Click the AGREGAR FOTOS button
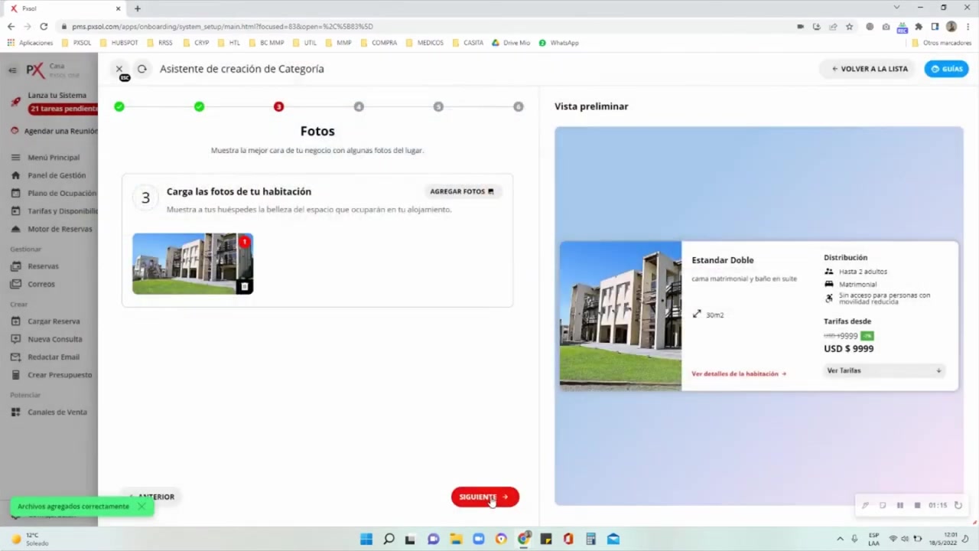This screenshot has width=979, height=551. tap(461, 191)
